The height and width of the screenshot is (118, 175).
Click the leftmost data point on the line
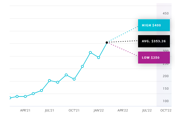[x=10, y=98]
